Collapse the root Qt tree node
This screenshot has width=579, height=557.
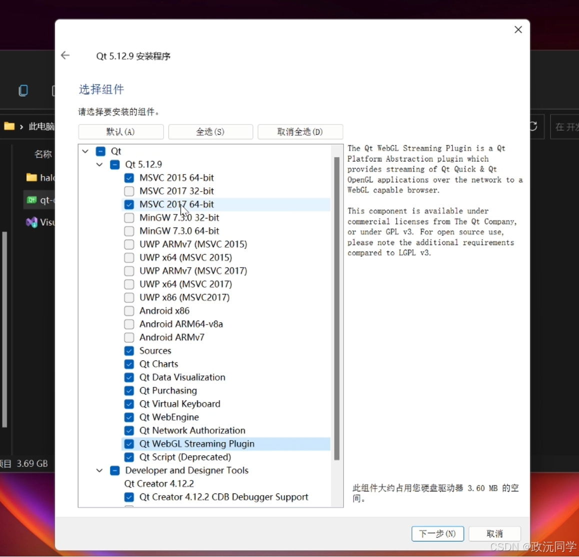click(85, 151)
